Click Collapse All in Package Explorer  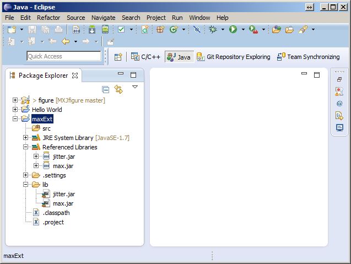(x=106, y=89)
